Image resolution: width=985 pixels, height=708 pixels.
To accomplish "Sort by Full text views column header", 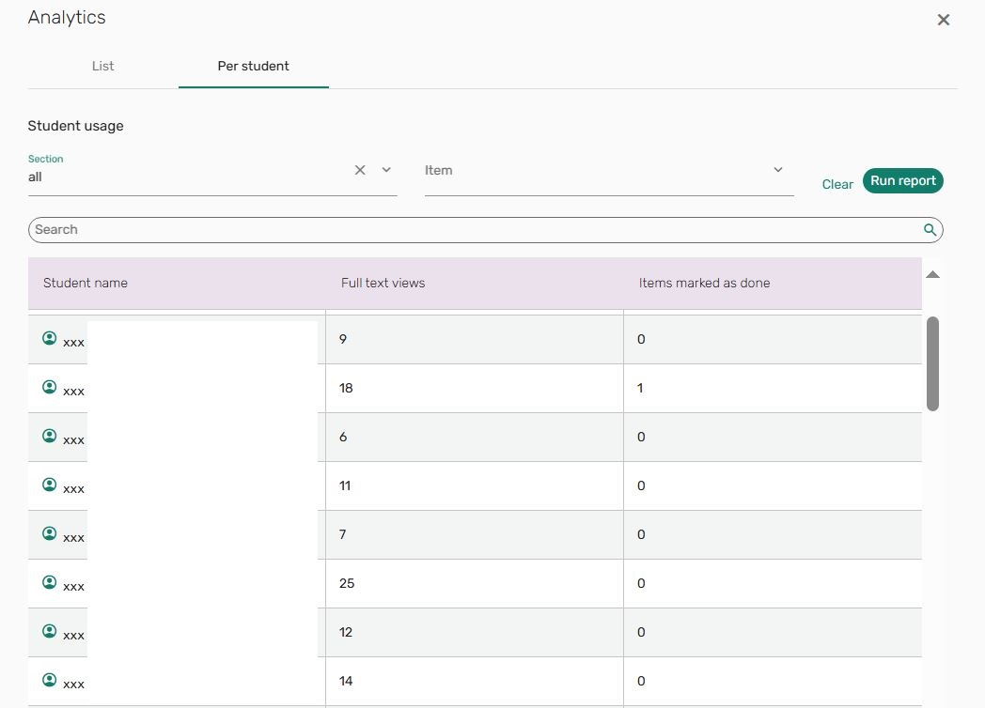I will pos(383,283).
